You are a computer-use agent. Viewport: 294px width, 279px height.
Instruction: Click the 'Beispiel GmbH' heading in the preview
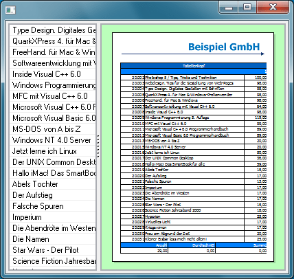pyautogui.click(x=224, y=47)
